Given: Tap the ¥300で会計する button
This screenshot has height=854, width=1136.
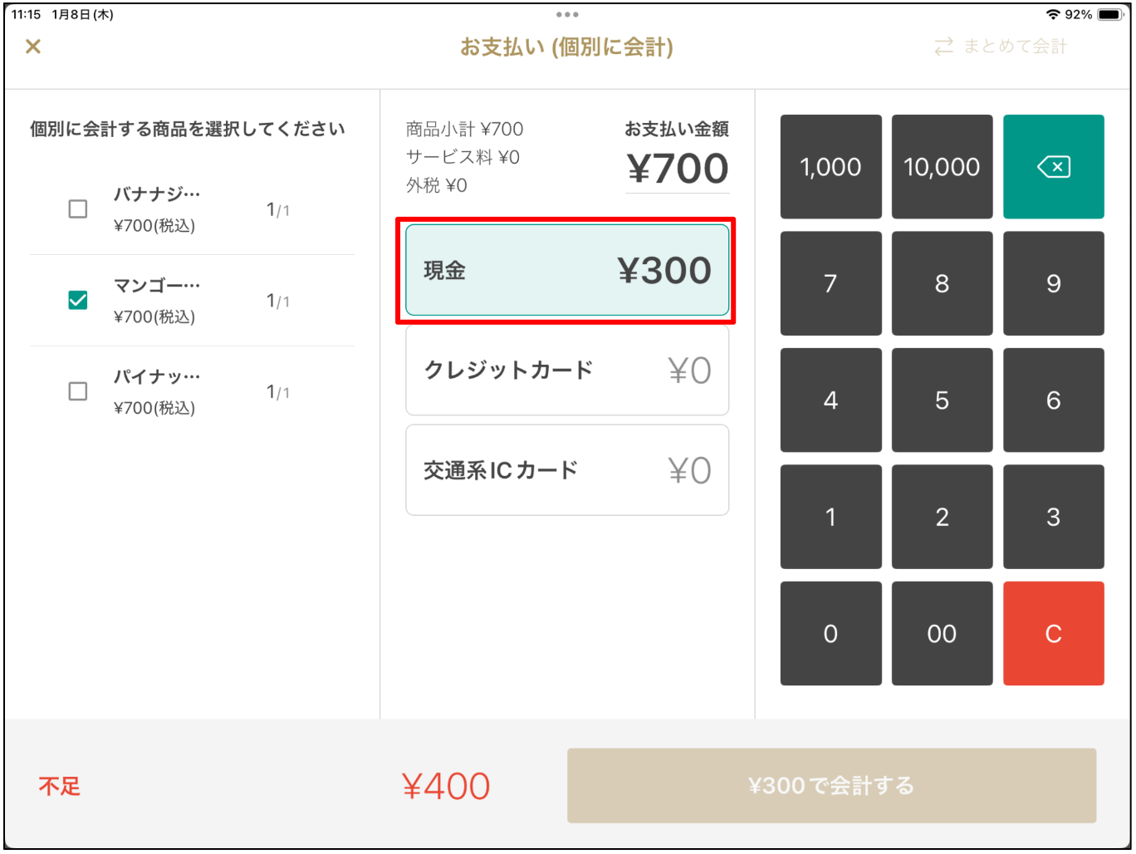Looking at the screenshot, I should point(831,786).
